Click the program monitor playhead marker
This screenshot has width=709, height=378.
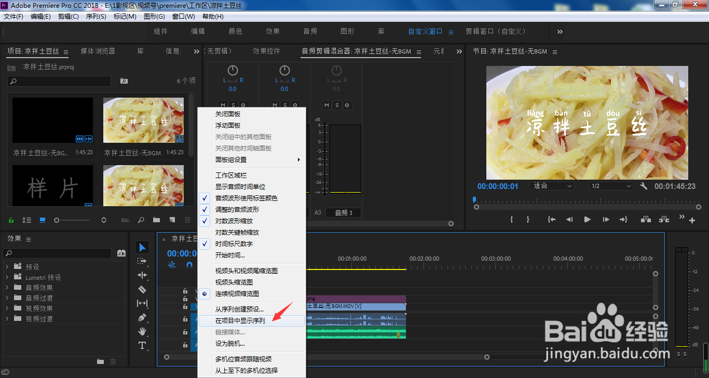(x=474, y=199)
